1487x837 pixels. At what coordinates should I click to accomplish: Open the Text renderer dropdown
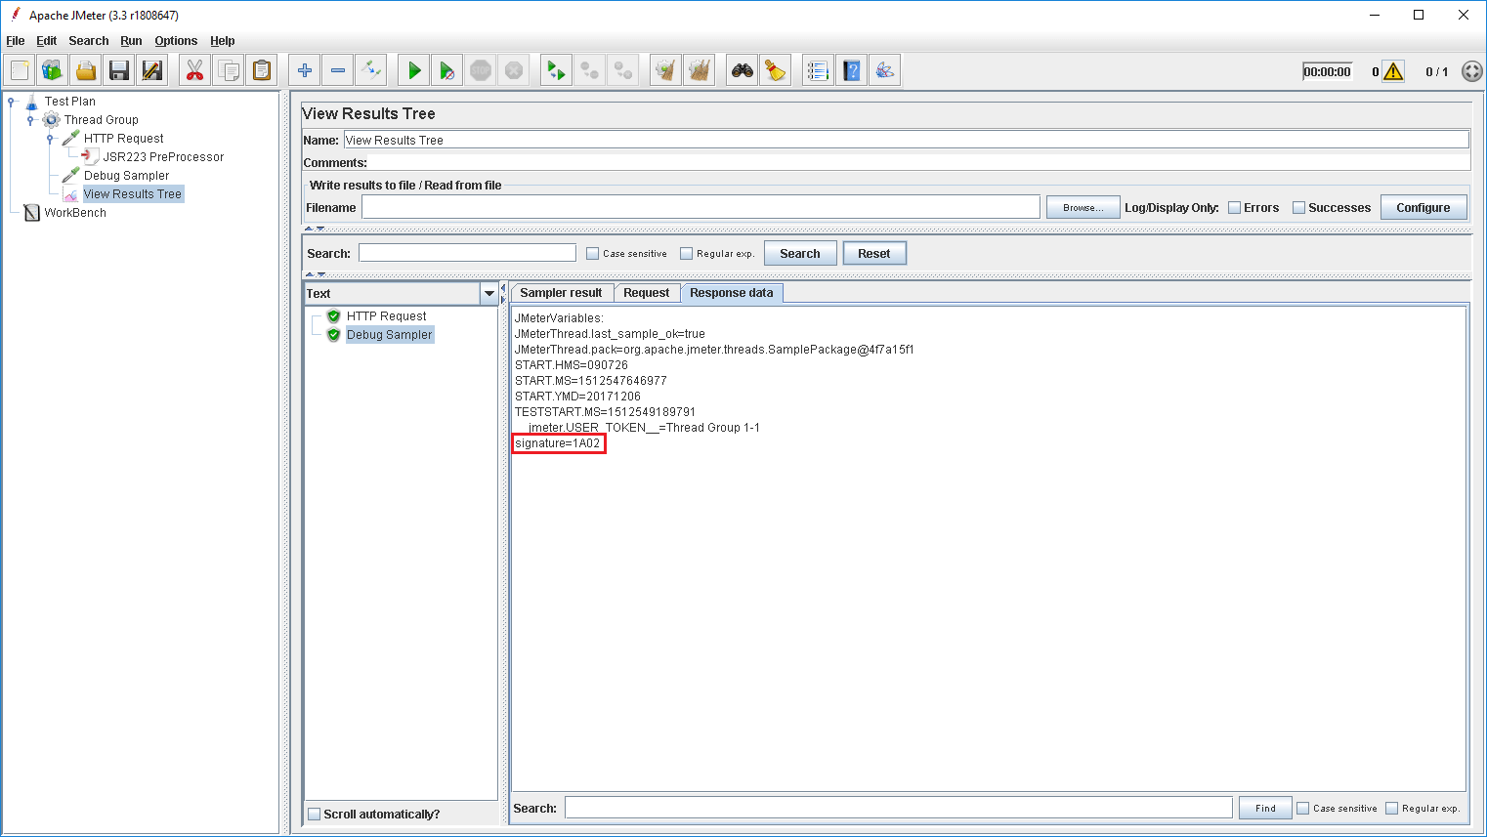coord(489,294)
